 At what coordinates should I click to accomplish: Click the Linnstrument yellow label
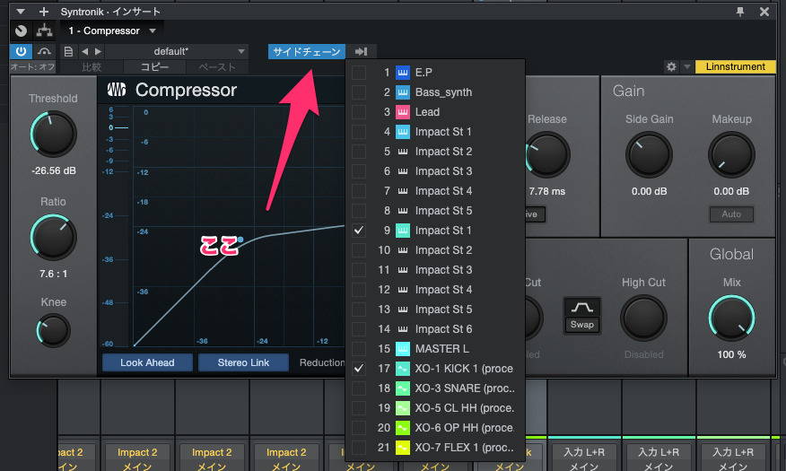[x=735, y=67]
